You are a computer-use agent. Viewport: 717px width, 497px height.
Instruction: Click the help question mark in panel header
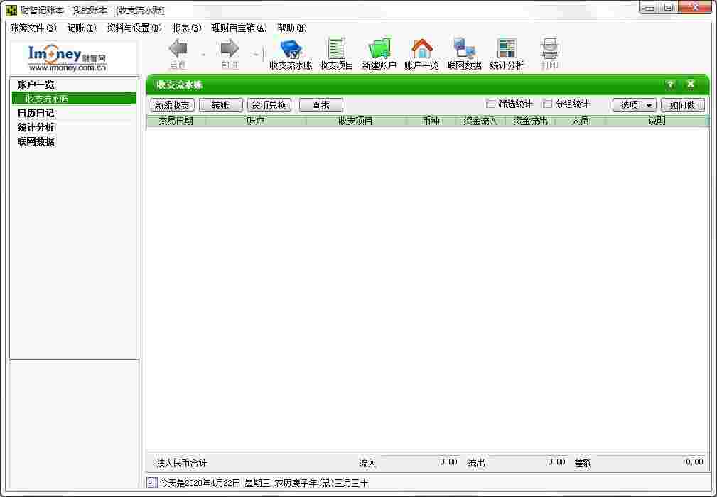tap(669, 84)
